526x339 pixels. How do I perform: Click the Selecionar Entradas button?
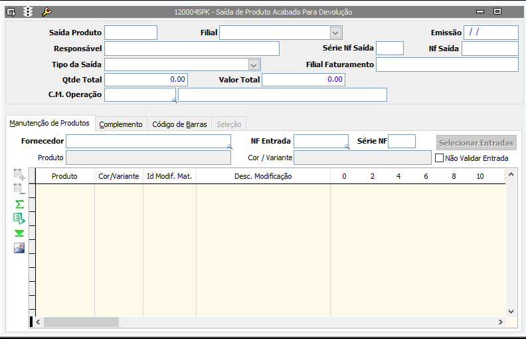pos(476,142)
